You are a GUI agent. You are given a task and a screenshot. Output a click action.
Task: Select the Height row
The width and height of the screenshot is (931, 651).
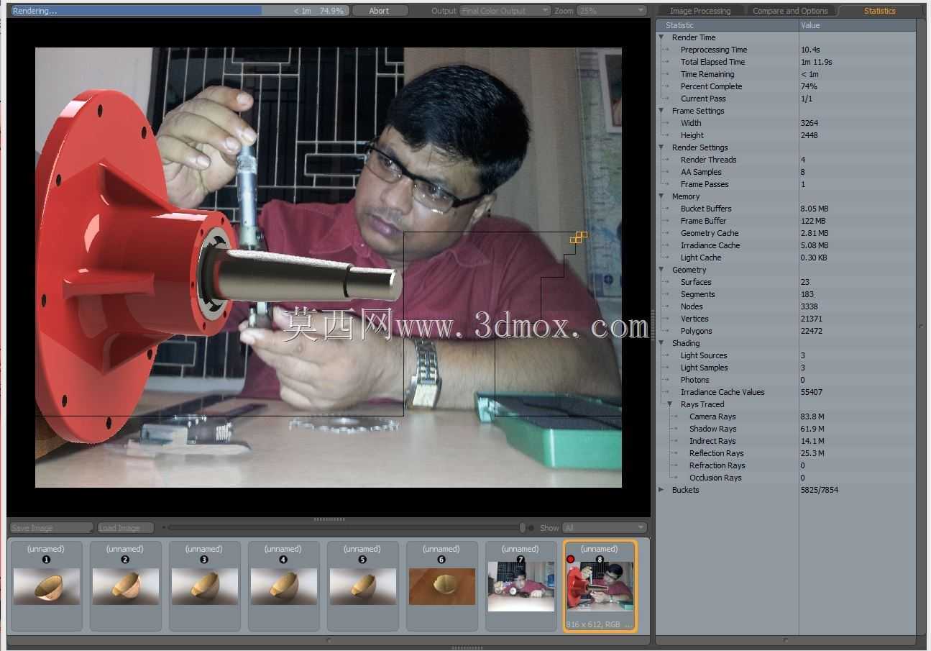click(x=786, y=135)
